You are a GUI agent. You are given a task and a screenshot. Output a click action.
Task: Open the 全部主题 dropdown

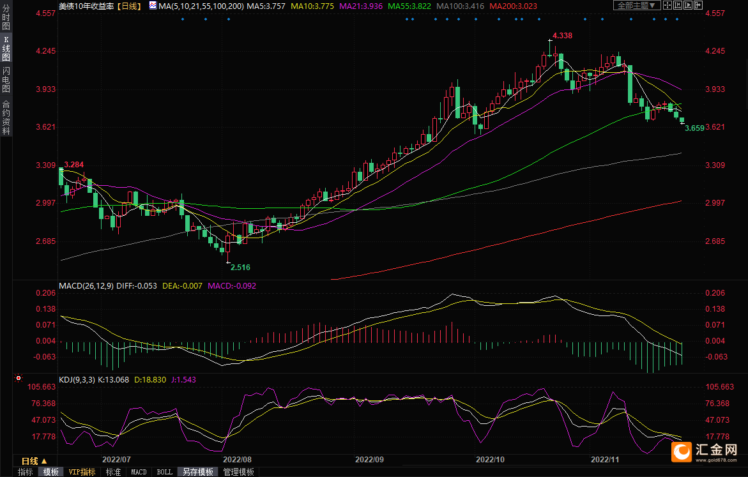pyautogui.click(x=637, y=5)
